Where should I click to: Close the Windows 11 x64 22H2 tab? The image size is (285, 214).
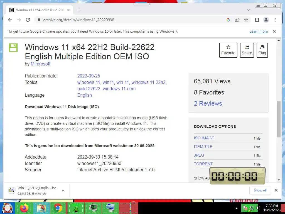[68, 10]
